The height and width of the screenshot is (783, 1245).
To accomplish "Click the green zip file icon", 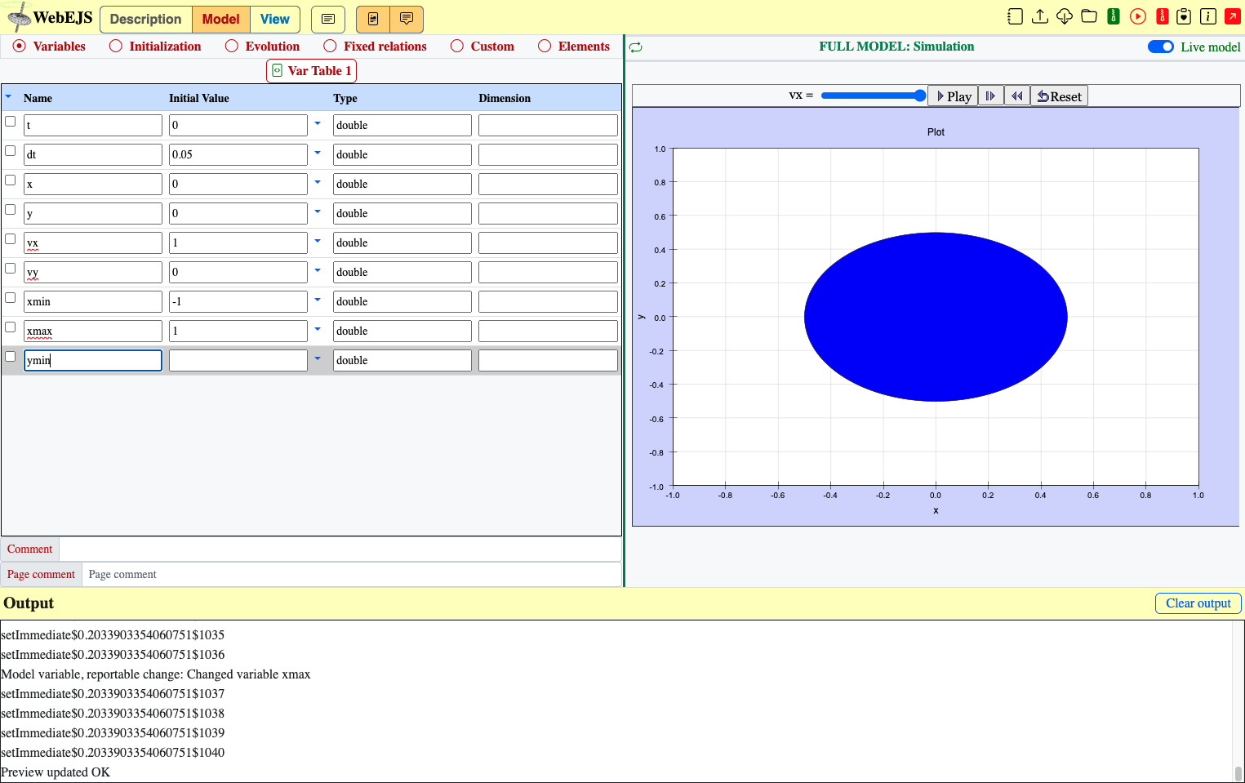I will [x=1114, y=16].
